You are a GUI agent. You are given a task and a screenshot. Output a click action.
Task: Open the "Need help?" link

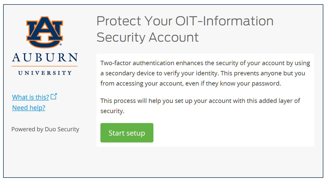(x=29, y=108)
